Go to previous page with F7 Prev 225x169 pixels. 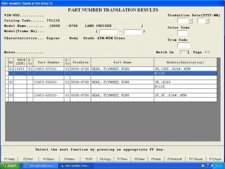pos(122,159)
